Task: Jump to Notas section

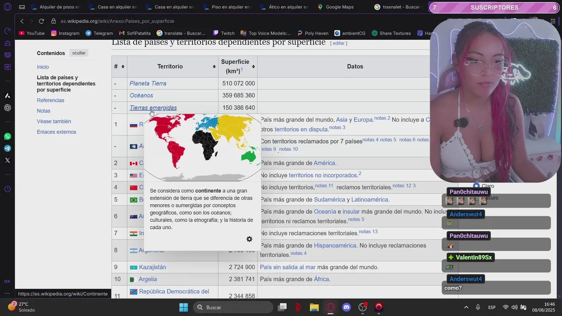Action: 43,111
